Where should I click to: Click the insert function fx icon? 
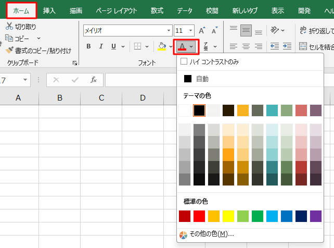pos(94,80)
